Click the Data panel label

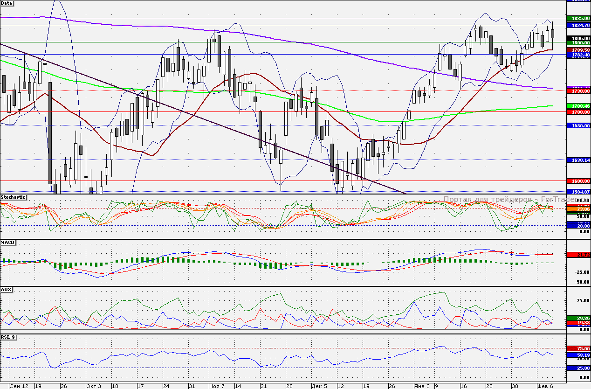pyautogui.click(x=7, y=3)
